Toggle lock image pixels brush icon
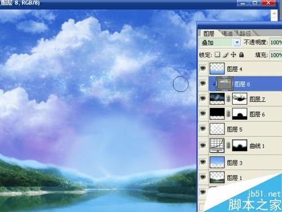282x212 pixels. (x=226, y=55)
